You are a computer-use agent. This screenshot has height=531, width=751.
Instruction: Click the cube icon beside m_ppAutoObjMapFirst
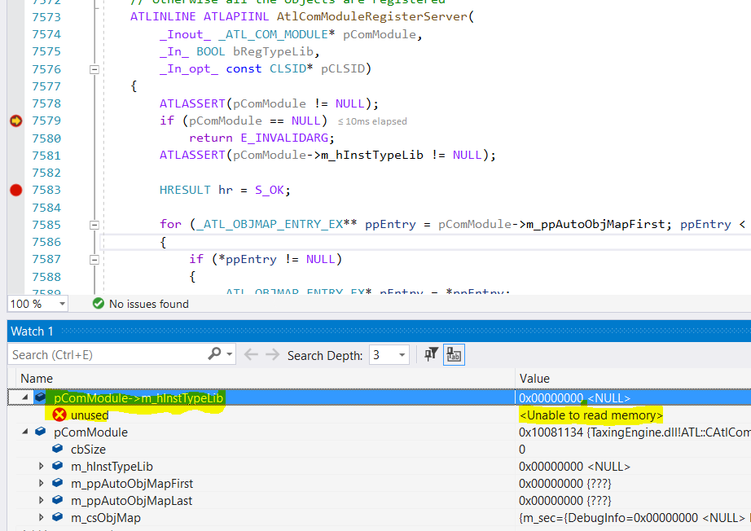[58, 483]
